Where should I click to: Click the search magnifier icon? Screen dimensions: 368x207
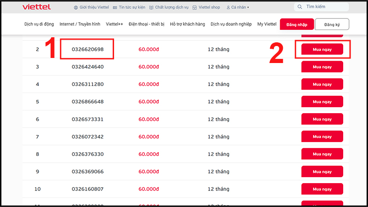[300, 7]
